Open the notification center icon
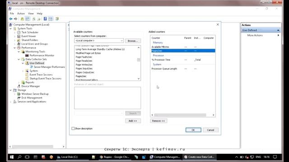The image size is (289, 162). [275, 157]
